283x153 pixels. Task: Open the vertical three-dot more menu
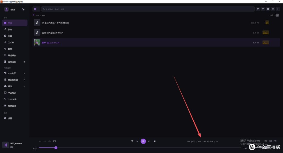(278, 9)
